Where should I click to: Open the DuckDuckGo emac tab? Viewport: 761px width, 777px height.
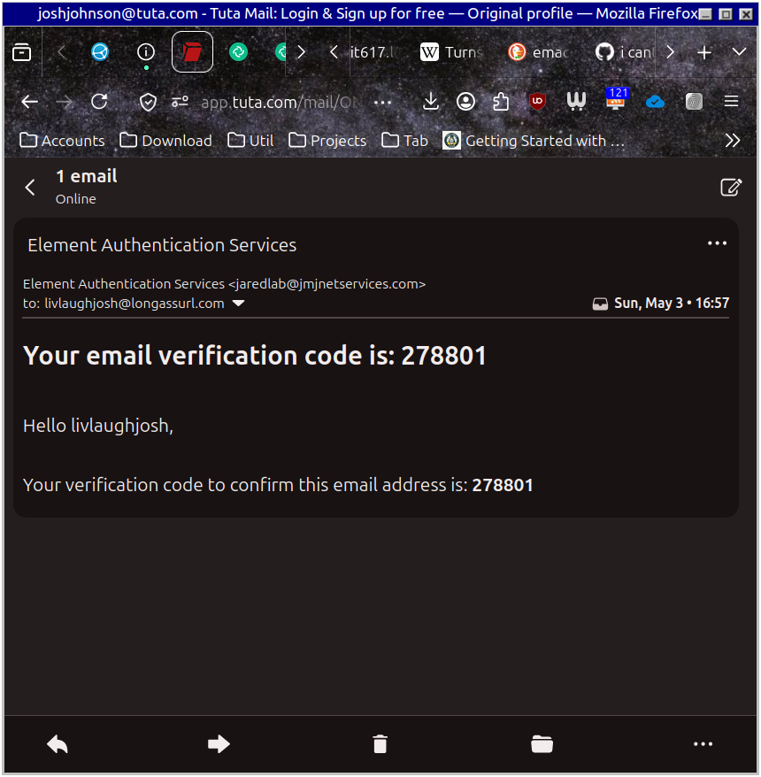(540, 52)
